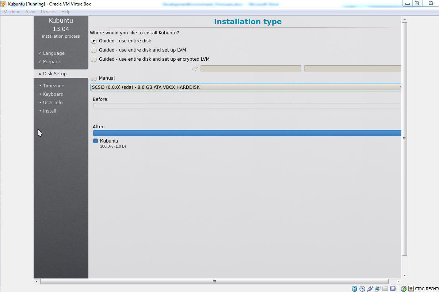The height and width of the screenshot is (292, 439).
Task: Open the View menu
Action: (30, 12)
